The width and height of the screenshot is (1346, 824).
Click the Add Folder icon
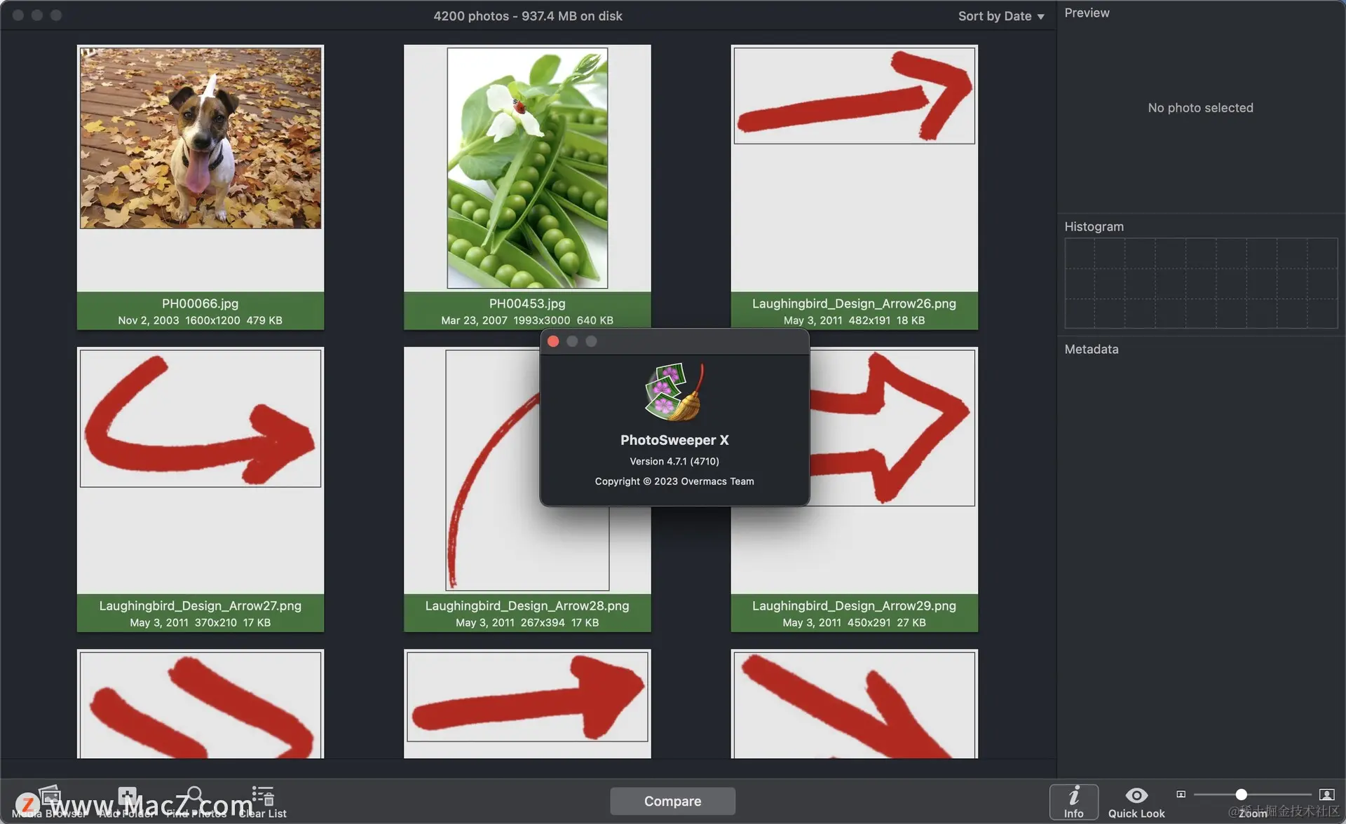127,797
